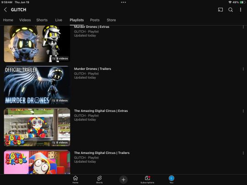Open options for Murder Drones | Extras playlist

243,27
